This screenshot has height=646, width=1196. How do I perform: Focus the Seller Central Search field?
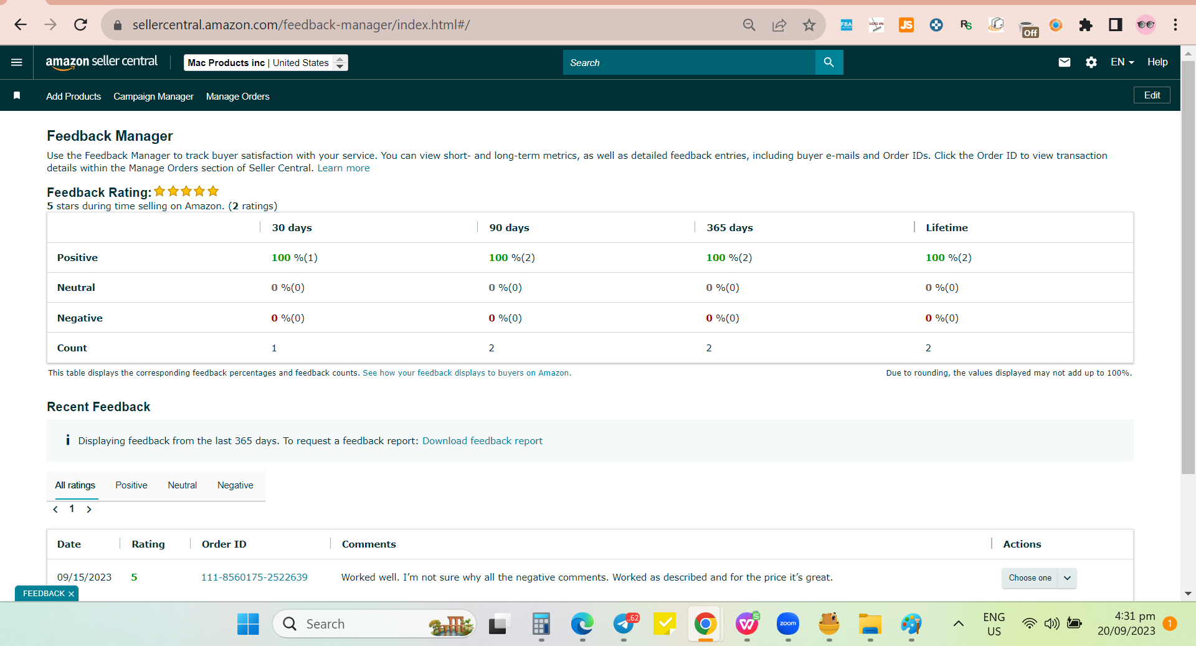tap(689, 62)
